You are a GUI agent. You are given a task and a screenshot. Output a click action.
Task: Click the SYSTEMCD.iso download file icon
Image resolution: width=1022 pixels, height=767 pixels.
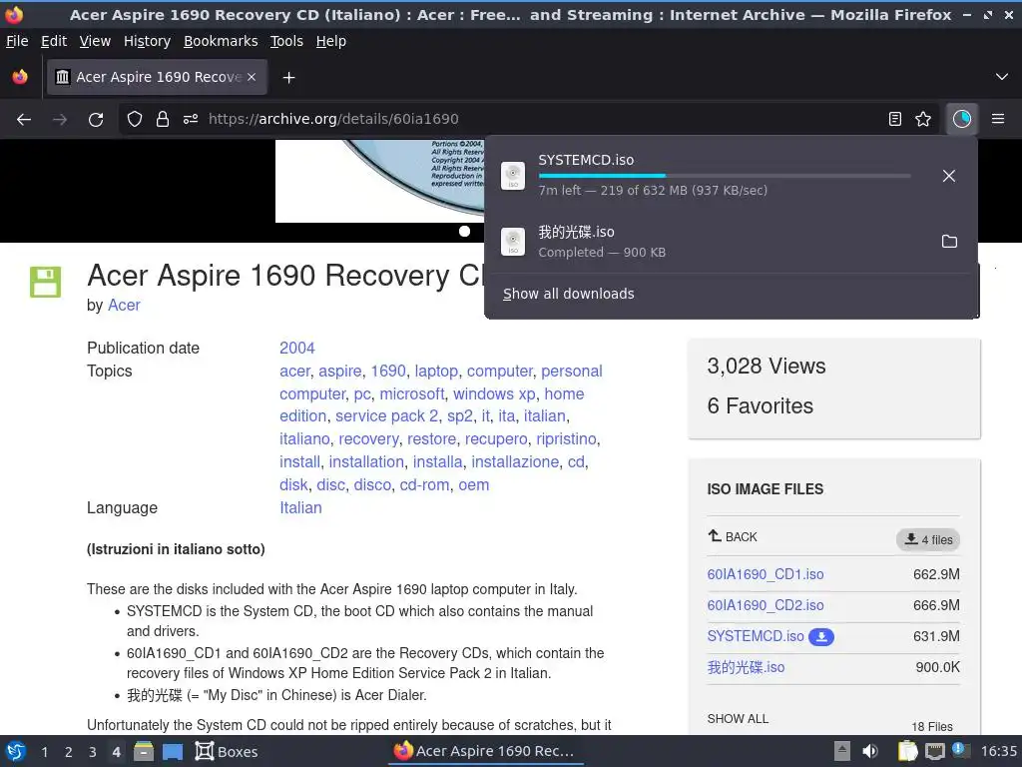513,176
